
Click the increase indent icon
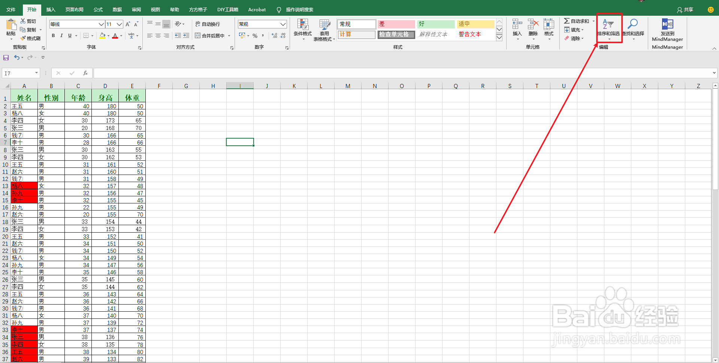186,36
